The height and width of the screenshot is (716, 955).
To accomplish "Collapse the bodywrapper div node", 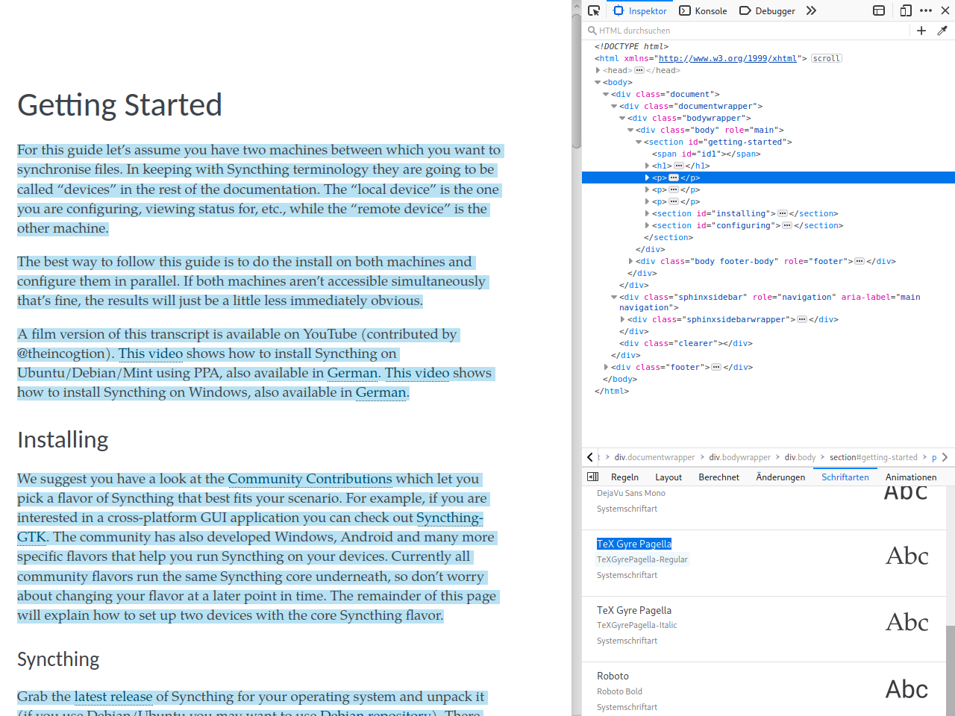I will pyautogui.click(x=622, y=118).
